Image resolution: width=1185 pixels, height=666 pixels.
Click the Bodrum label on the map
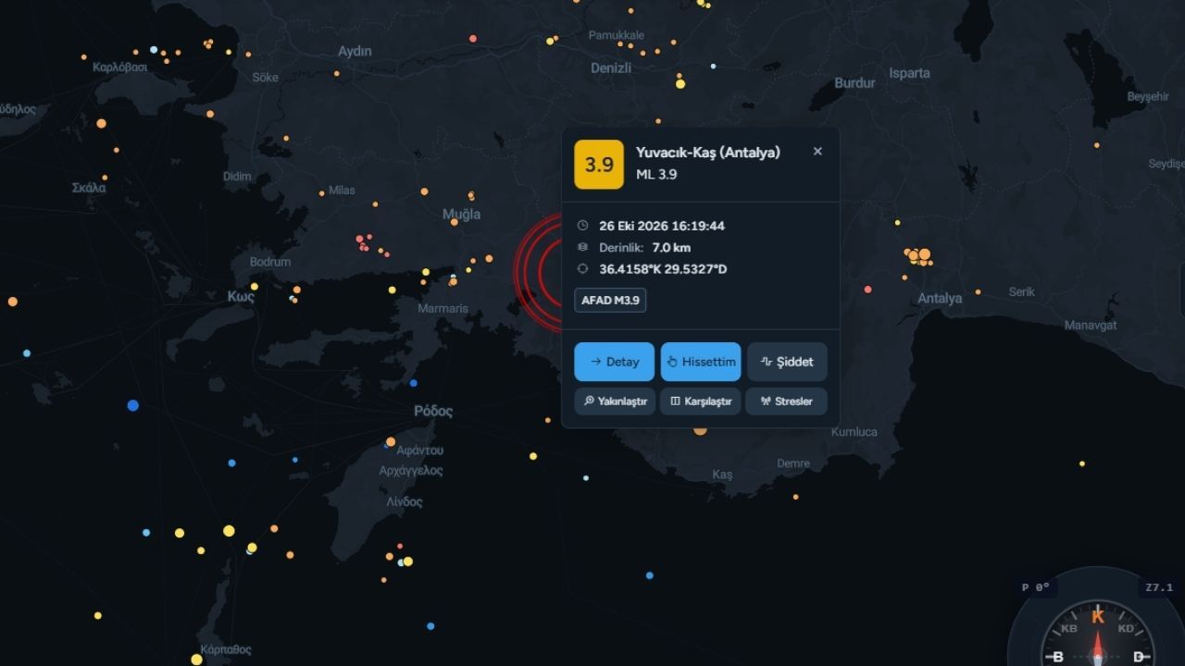click(270, 262)
